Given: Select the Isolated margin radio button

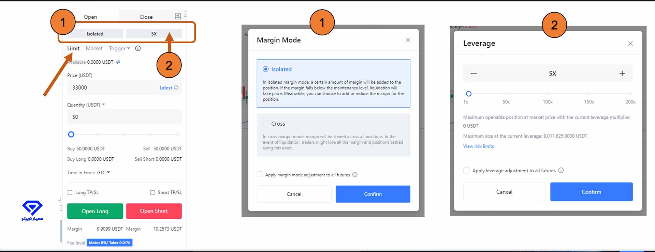Looking at the screenshot, I should [266, 69].
